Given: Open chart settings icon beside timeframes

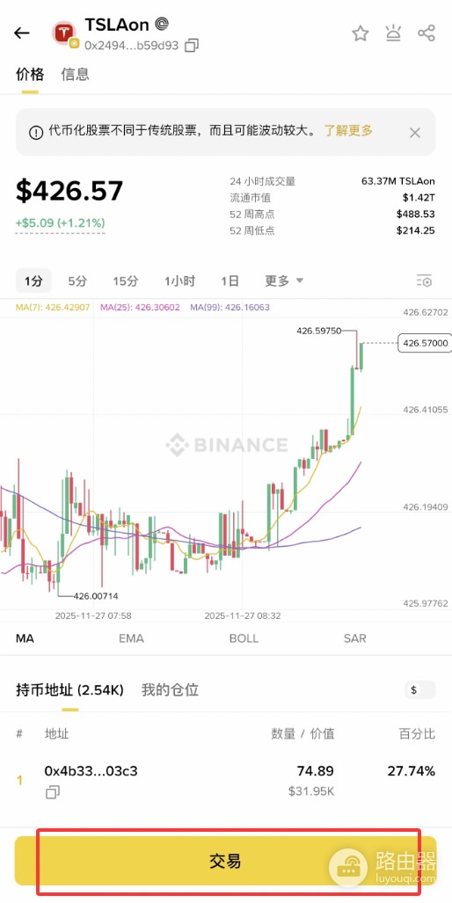Looking at the screenshot, I should tap(424, 281).
